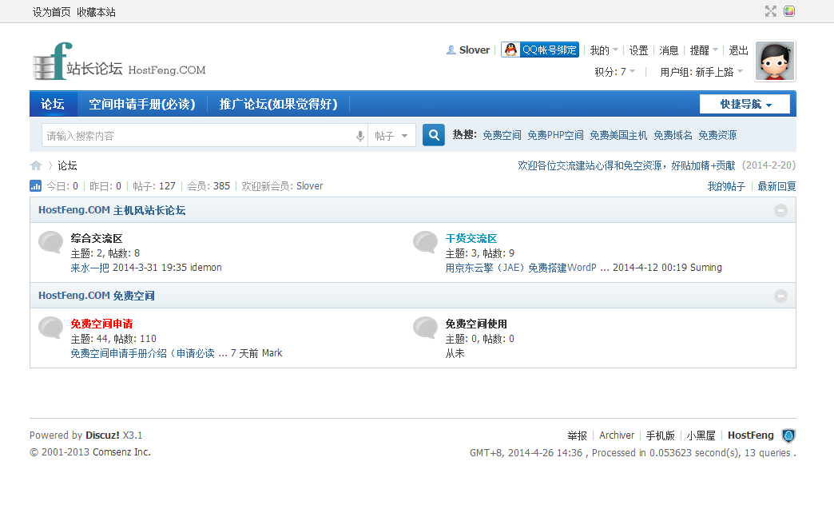Click the HostFeng.COM 免费空间 category heading
The height and width of the screenshot is (521, 834).
click(x=97, y=296)
